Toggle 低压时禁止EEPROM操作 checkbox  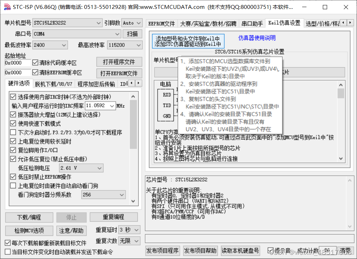point(13,177)
